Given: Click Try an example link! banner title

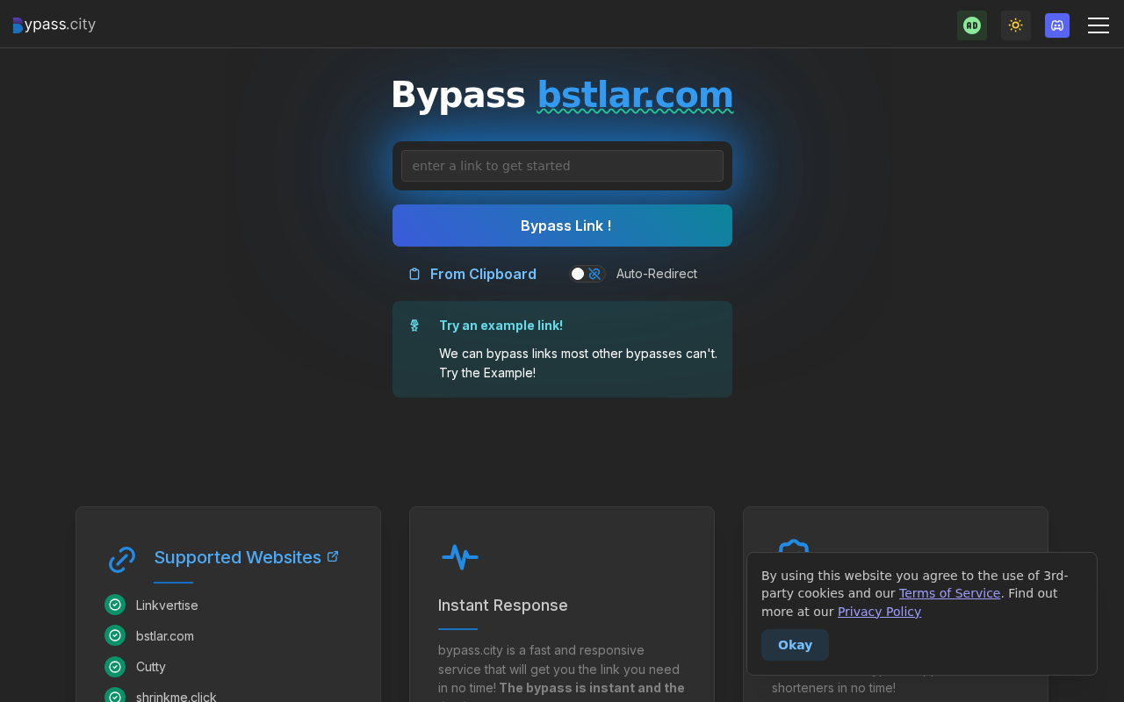Looking at the screenshot, I should point(501,326).
